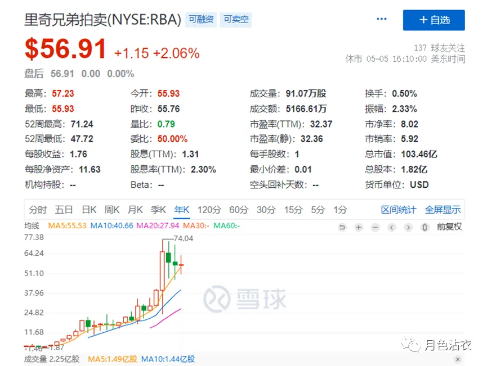The height and width of the screenshot is (366, 487).
Task: Zoom in chart with plus icon
Action: point(359,227)
